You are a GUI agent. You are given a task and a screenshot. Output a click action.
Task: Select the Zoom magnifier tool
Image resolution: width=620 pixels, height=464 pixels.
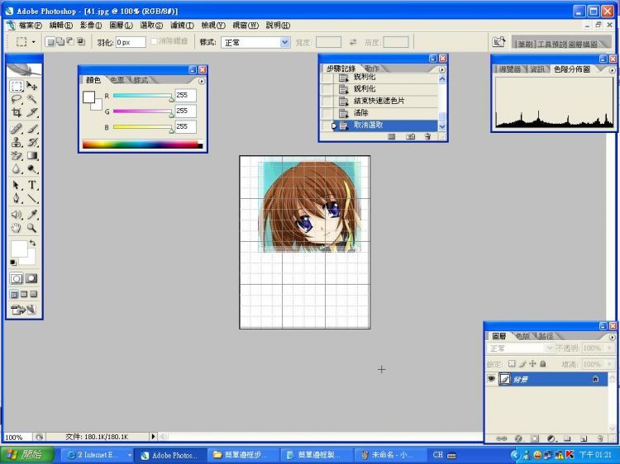pyautogui.click(x=32, y=227)
